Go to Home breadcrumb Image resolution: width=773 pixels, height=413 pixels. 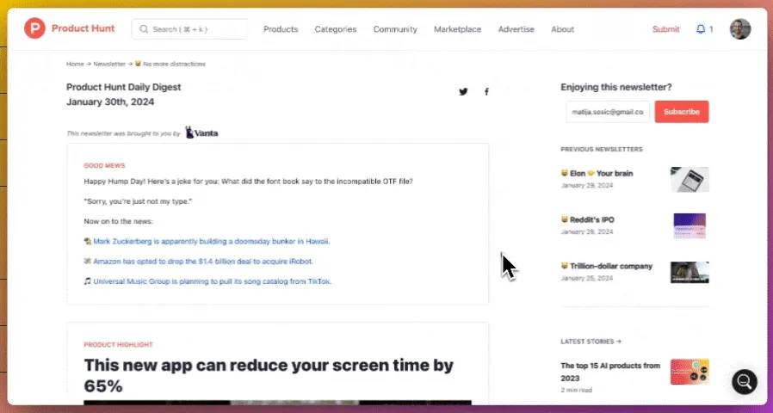point(75,64)
